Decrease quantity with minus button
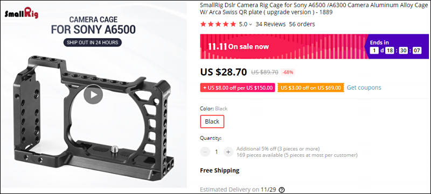Viewport: 431px width, 194px height. 205,152
